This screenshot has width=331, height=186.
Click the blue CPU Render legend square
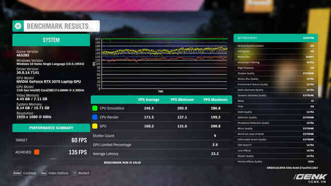click(x=95, y=117)
